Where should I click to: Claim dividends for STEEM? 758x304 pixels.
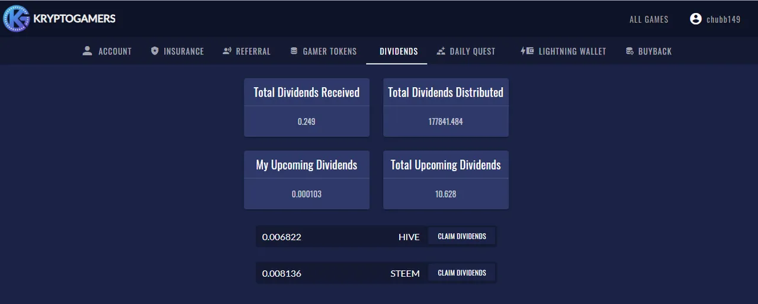tap(462, 273)
